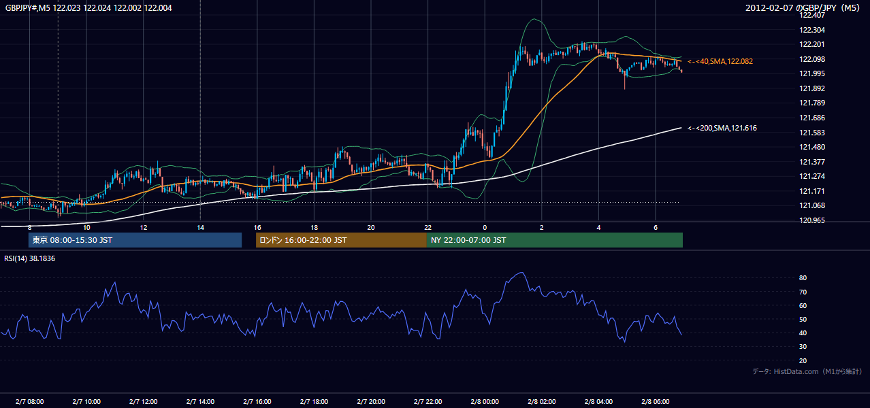Click price axis label 121.995

point(813,74)
